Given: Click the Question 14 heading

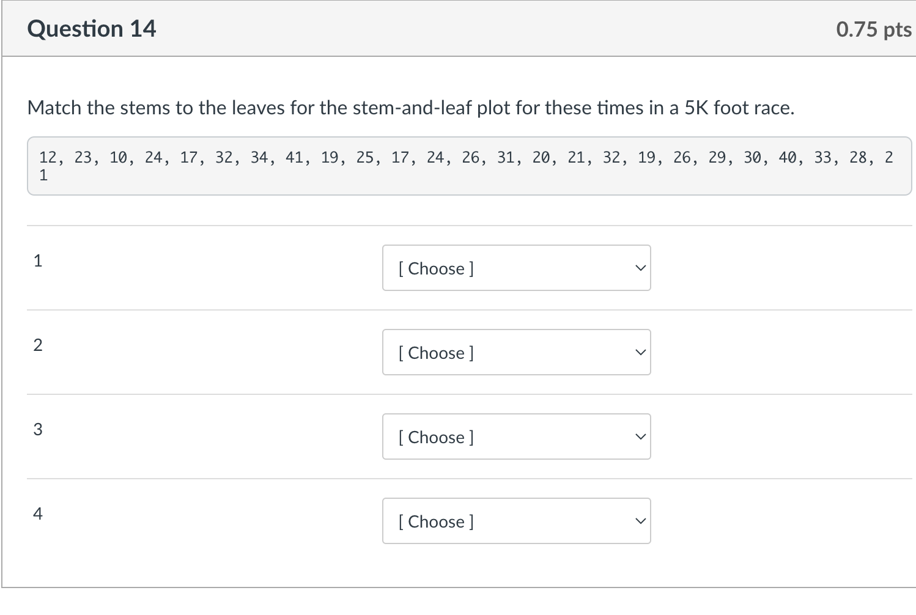Looking at the screenshot, I should pyautogui.click(x=92, y=29).
